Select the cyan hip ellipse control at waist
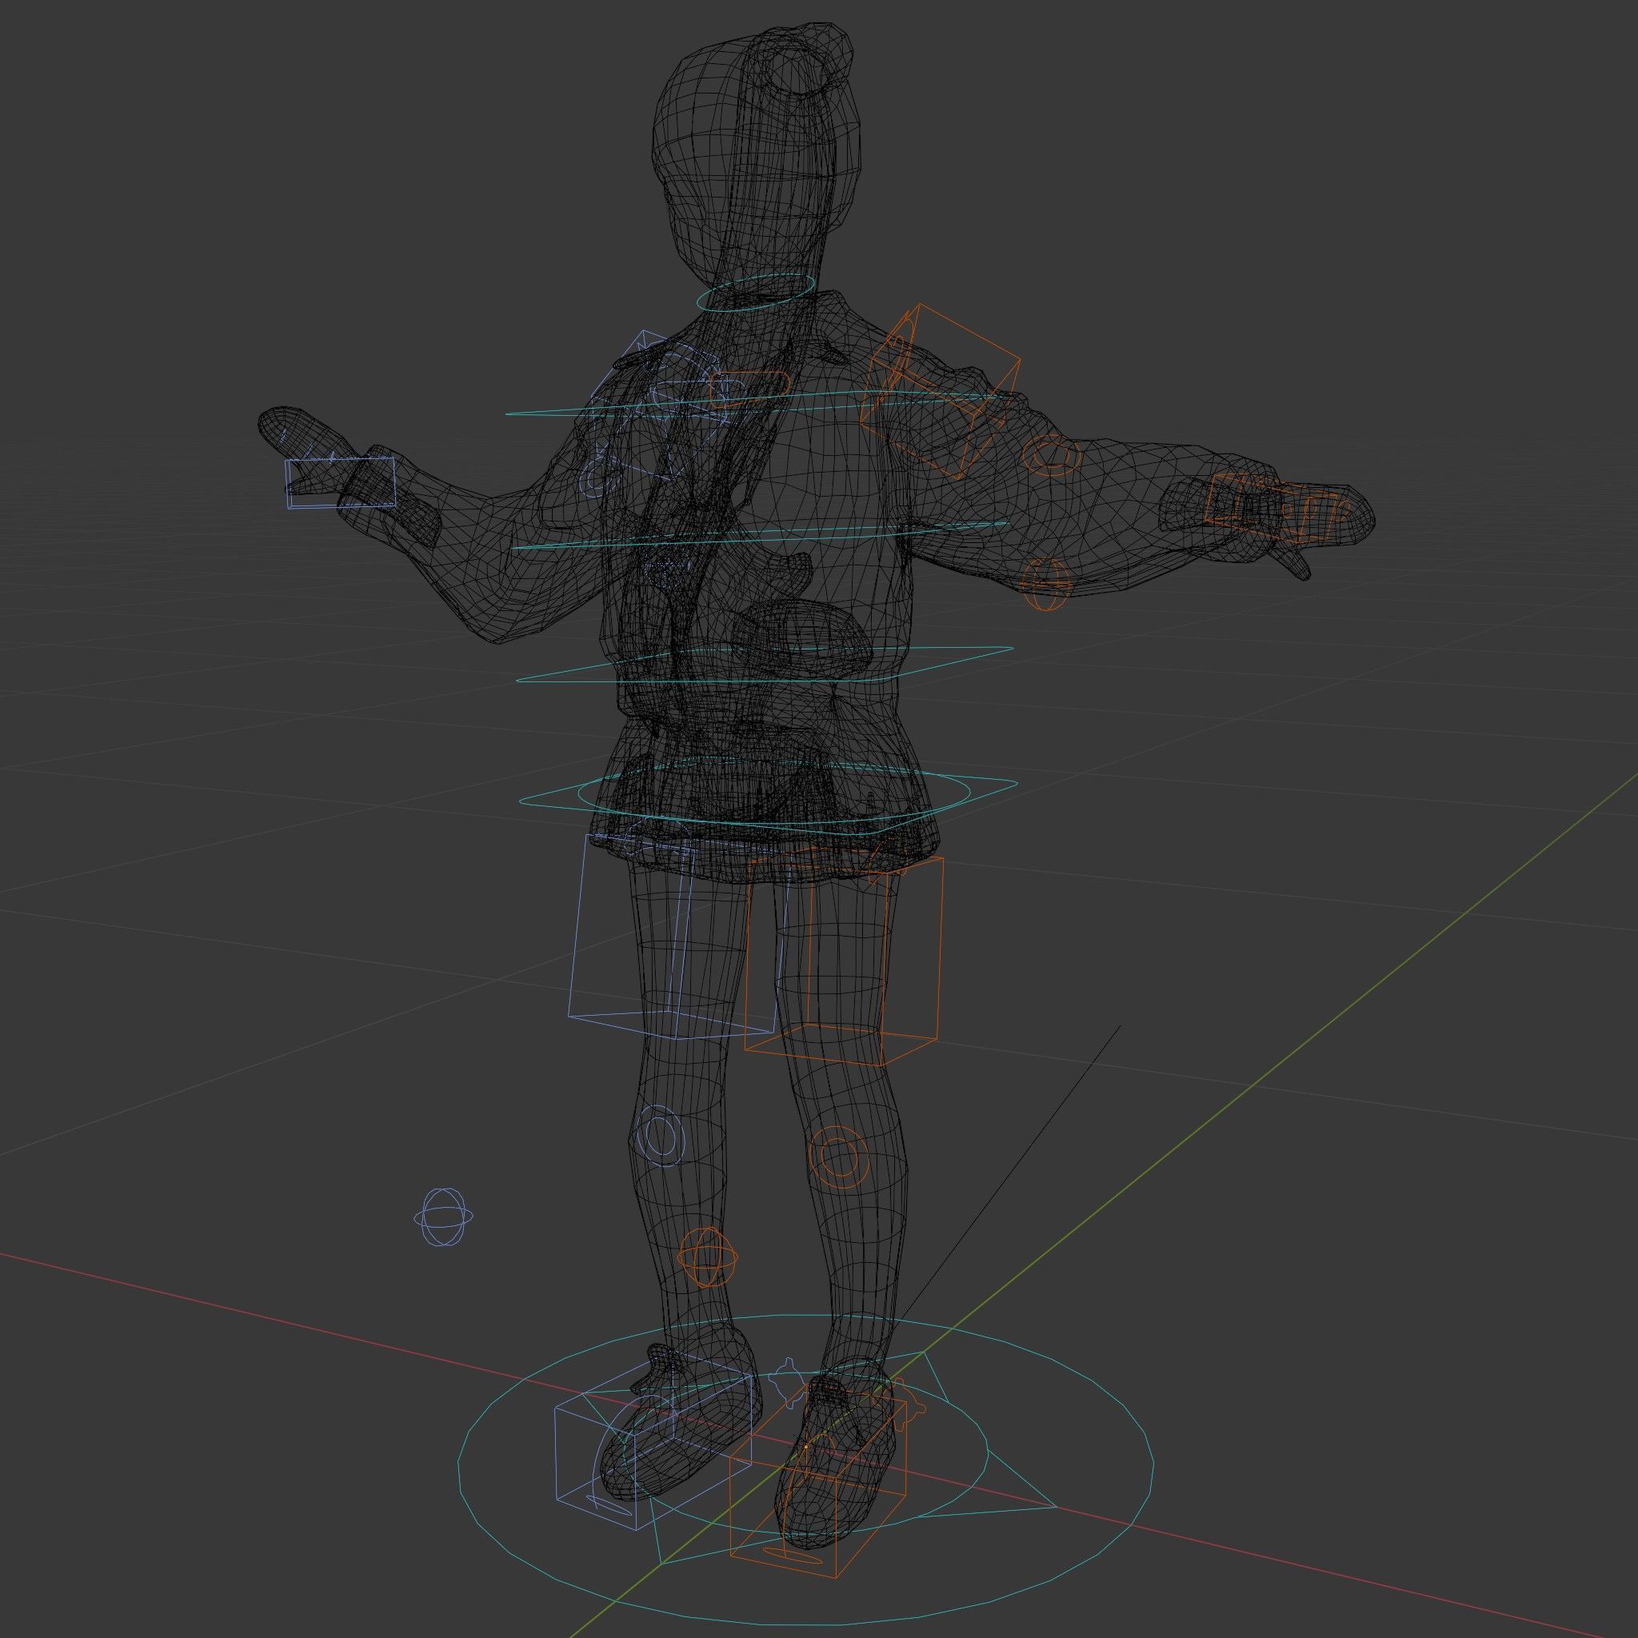 click(x=774, y=791)
